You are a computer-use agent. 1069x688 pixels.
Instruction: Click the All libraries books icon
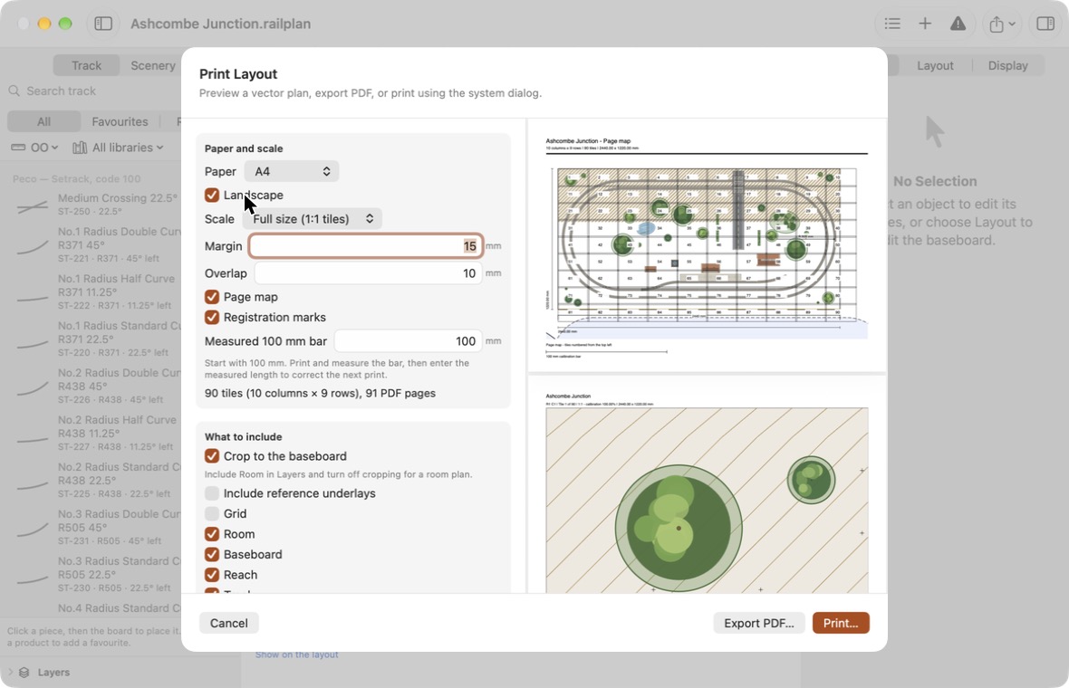click(x=80, y=148)
